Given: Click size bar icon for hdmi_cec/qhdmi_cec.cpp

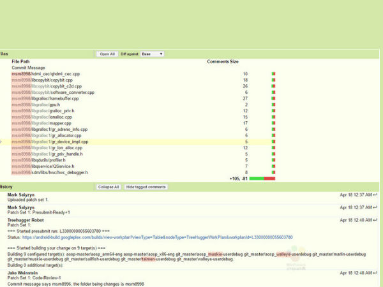Looking at the screenshot, I should pos(273,74).
